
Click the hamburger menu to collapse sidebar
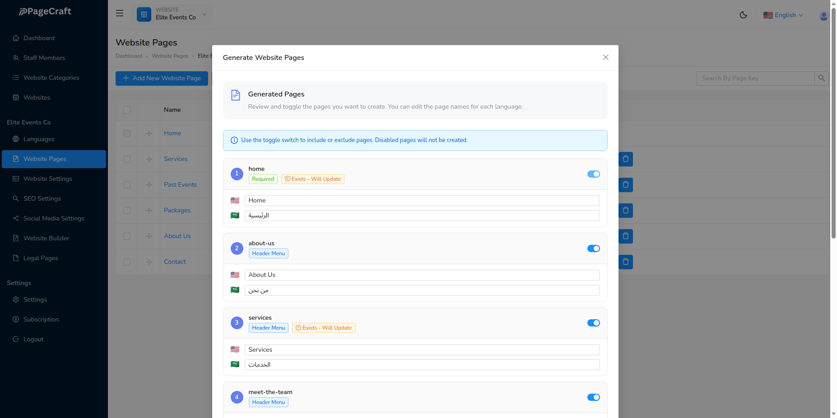(x=119, y=13)
